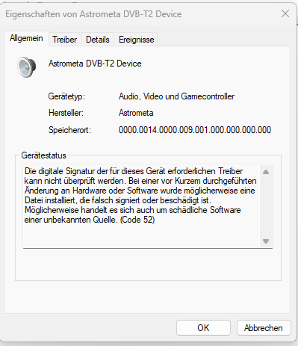Click the '(Code 52)' text in status
This screenshot has height=346, width=298.
pyautogui.click(x=137, y=220)
